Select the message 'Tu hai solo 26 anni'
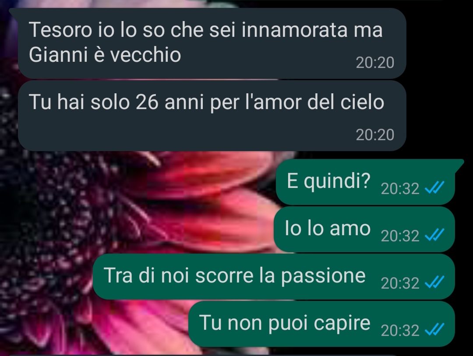473x356 pixels. pyautogui.click(x=212, y=116)
